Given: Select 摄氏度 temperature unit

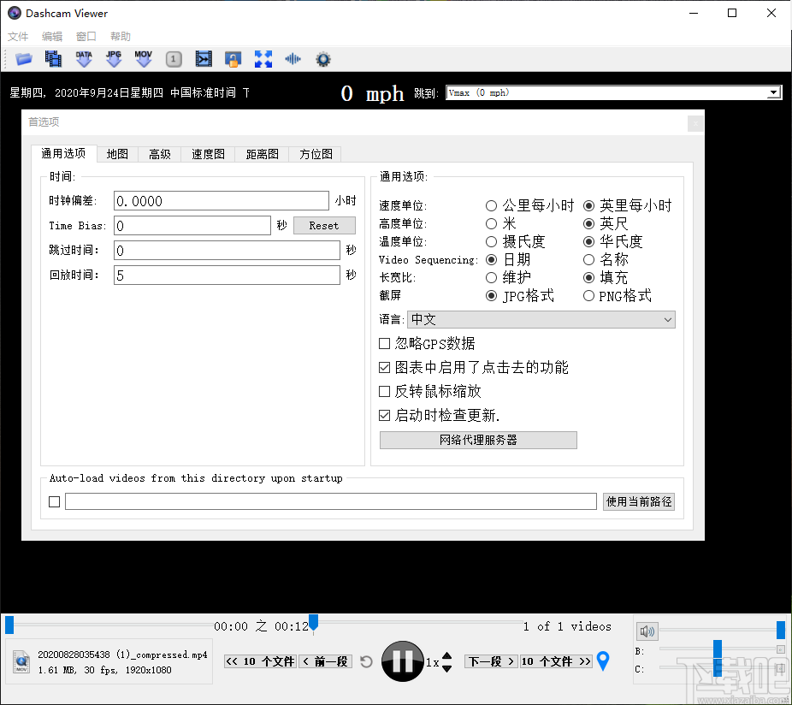Looking at the screenshot, I should [491, 241].
